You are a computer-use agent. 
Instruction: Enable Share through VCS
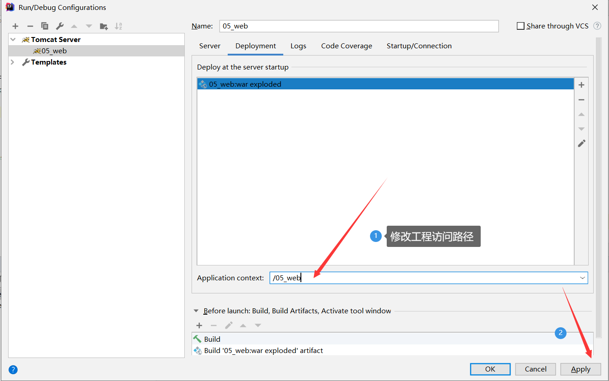(x=520, y=26)
